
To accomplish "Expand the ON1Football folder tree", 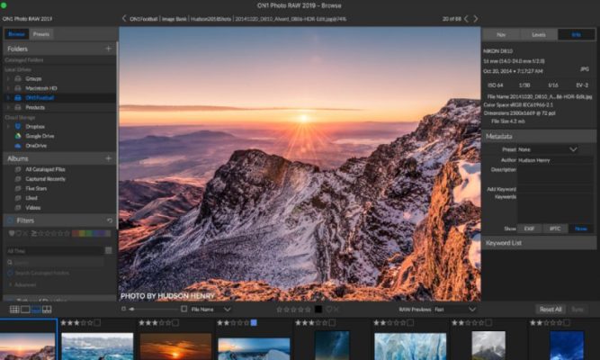I will tap(8, 97).
